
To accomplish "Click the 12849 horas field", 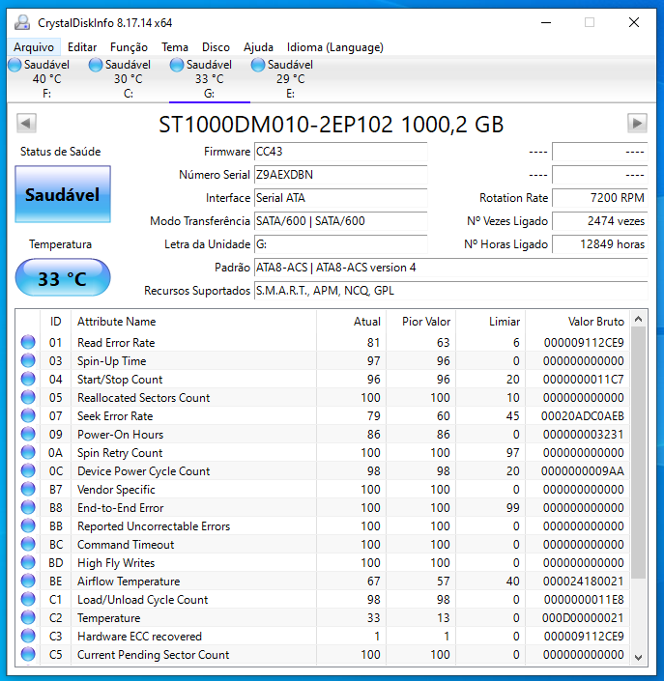I will [599, 244].
